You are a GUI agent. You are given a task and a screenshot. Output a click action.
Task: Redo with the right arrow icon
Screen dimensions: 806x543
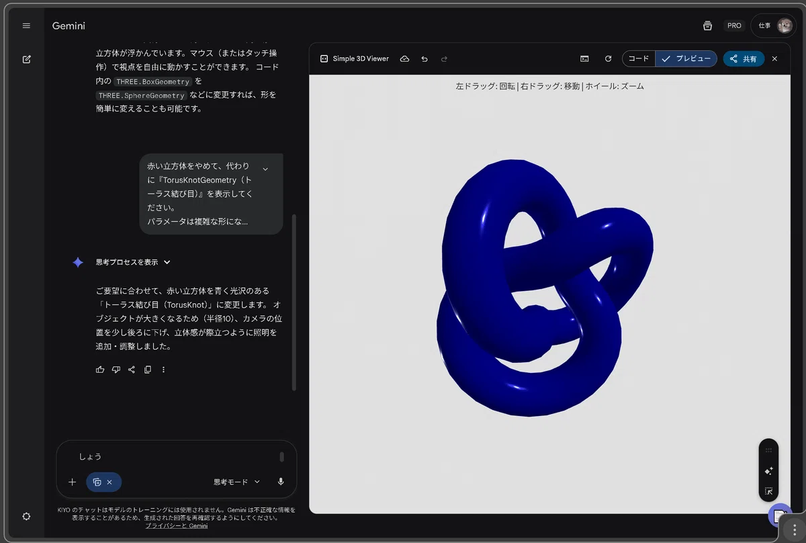tap(444, 58)
